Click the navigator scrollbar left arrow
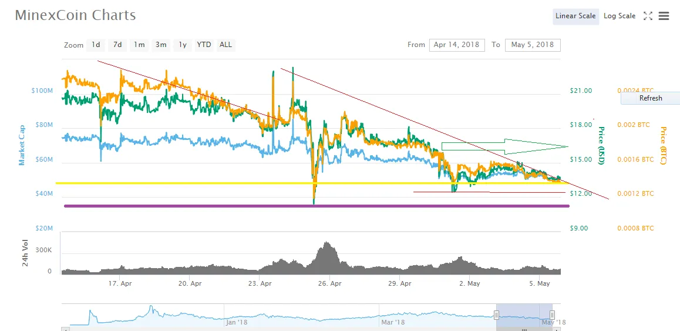This screenshot has width=680, height=331. (66, 329)
